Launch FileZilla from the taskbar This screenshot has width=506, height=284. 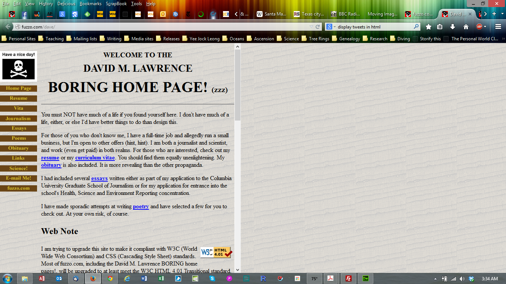tap(348, 278)
